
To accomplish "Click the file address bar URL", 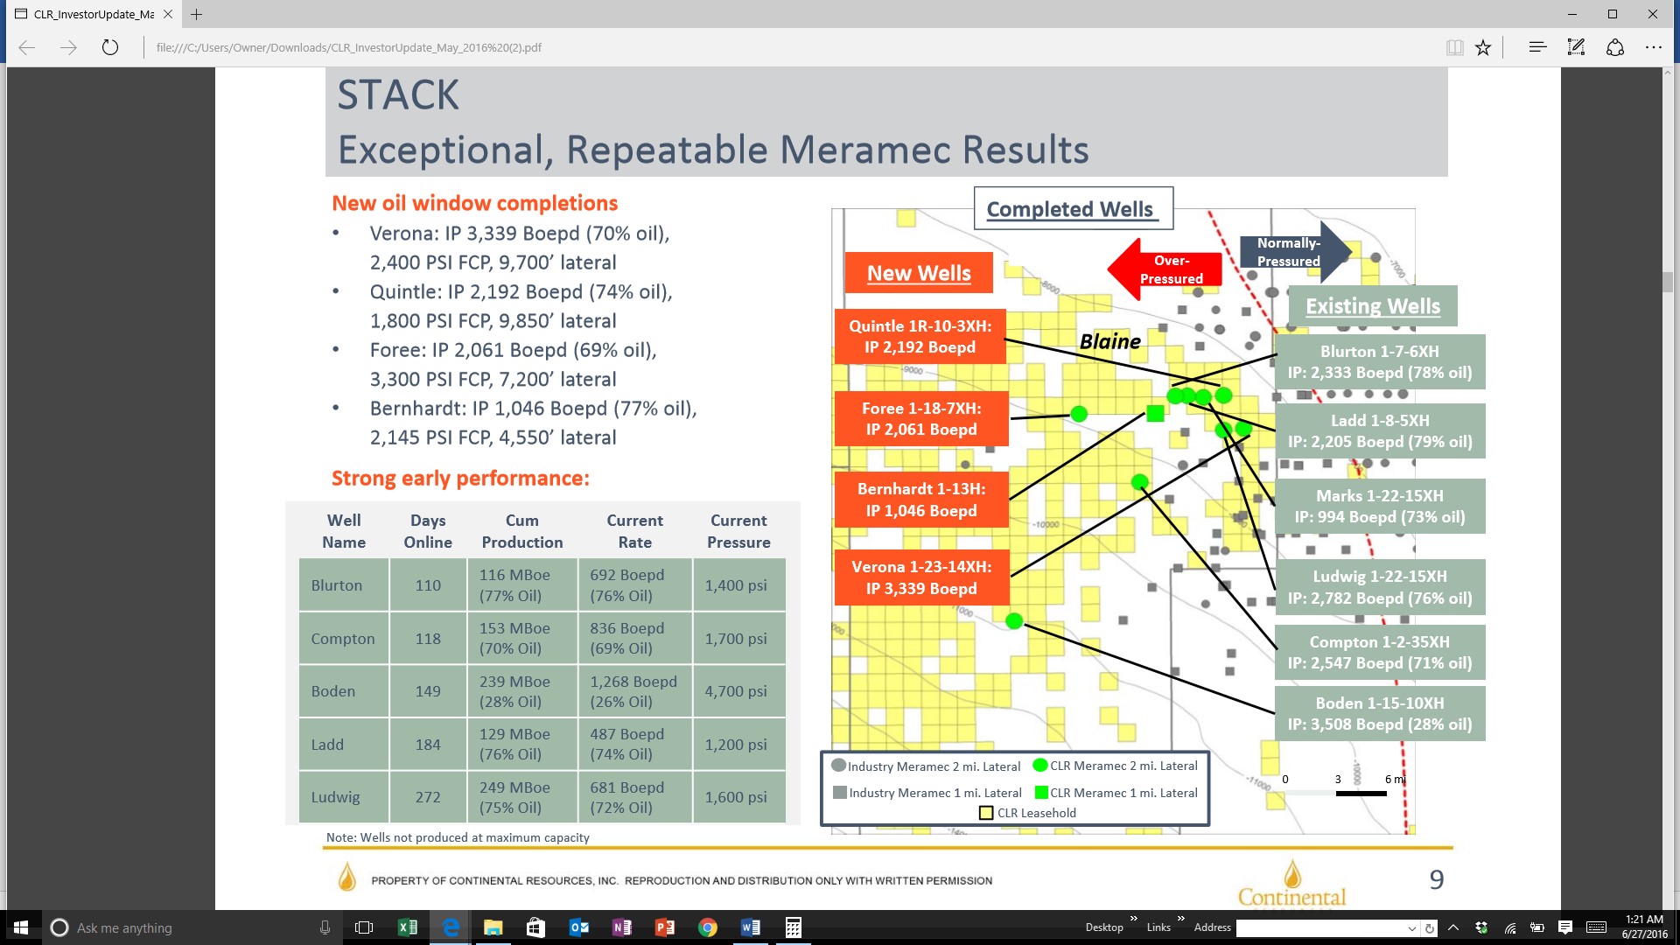I will (349, 47).
